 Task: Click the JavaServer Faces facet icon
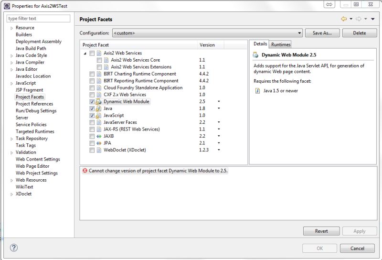pos(99,122)
